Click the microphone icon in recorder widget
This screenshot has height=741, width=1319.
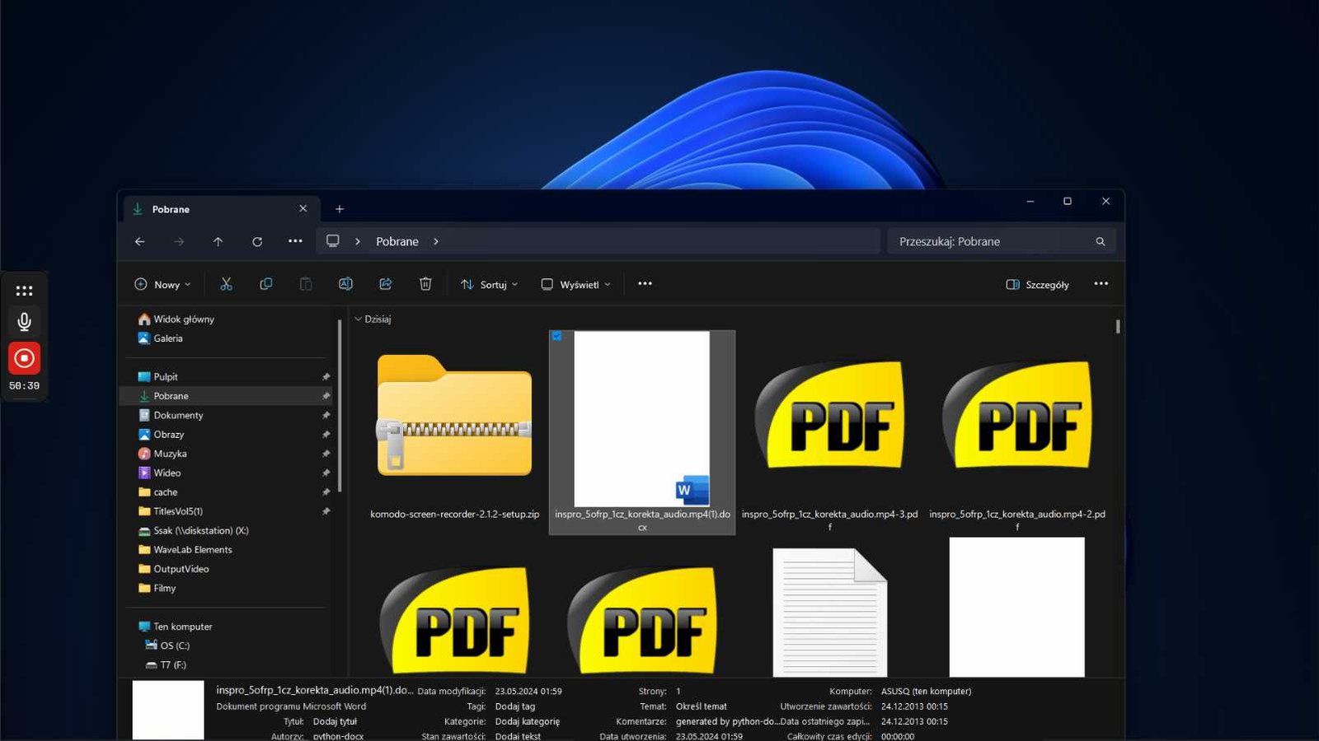pos(24,322)
